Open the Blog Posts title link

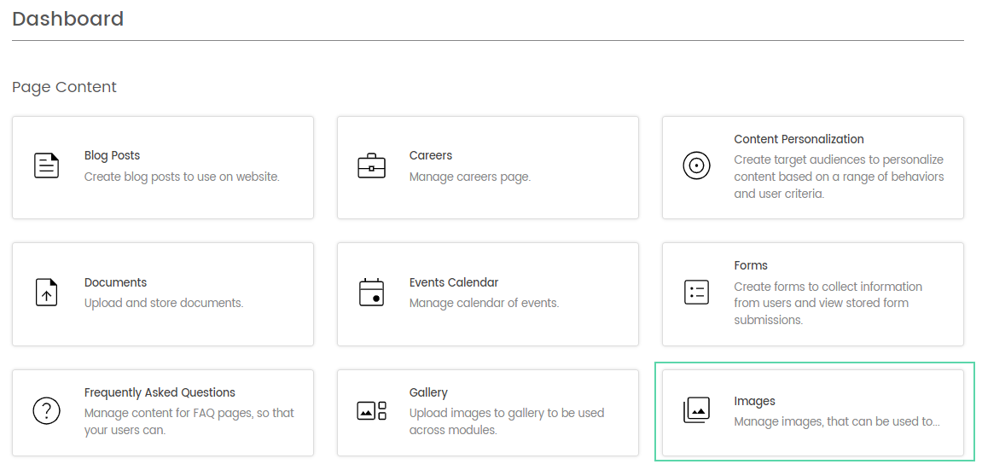(x=112, y=155)
